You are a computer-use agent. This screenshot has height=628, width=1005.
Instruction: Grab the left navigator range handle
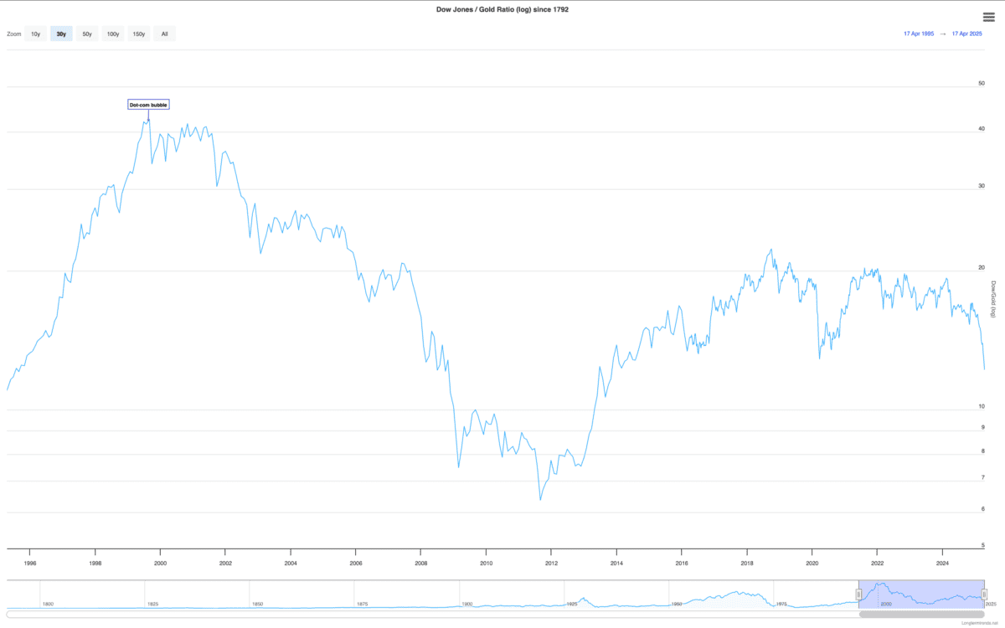858,594
